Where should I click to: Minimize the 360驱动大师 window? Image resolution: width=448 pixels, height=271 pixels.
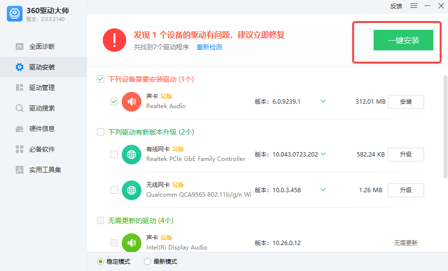(x=427, y=6)
